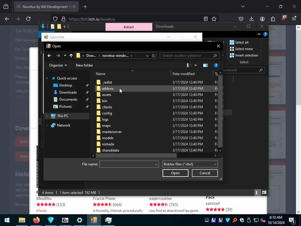Image resolution: width=301 pixels, height=226 pixels.
Task: Click the Cancel button
Action: [205, 173]
